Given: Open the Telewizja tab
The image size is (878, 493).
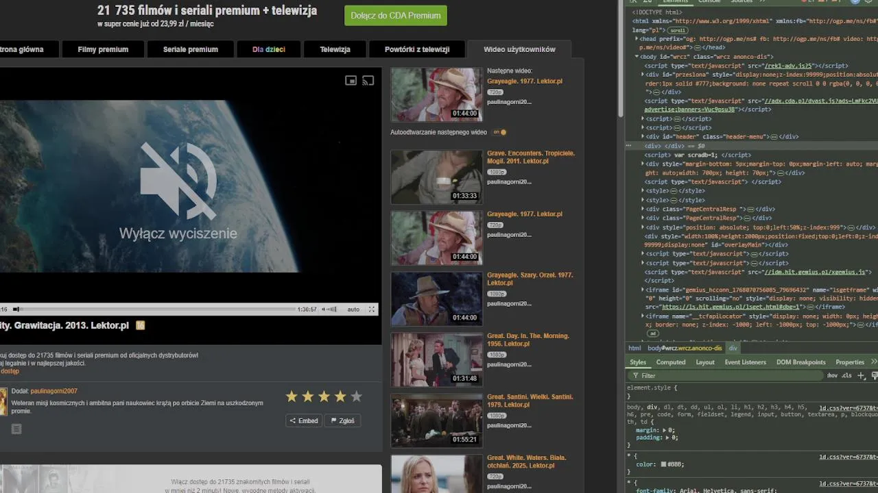Looking at the screenshot, I should [335, 49].
